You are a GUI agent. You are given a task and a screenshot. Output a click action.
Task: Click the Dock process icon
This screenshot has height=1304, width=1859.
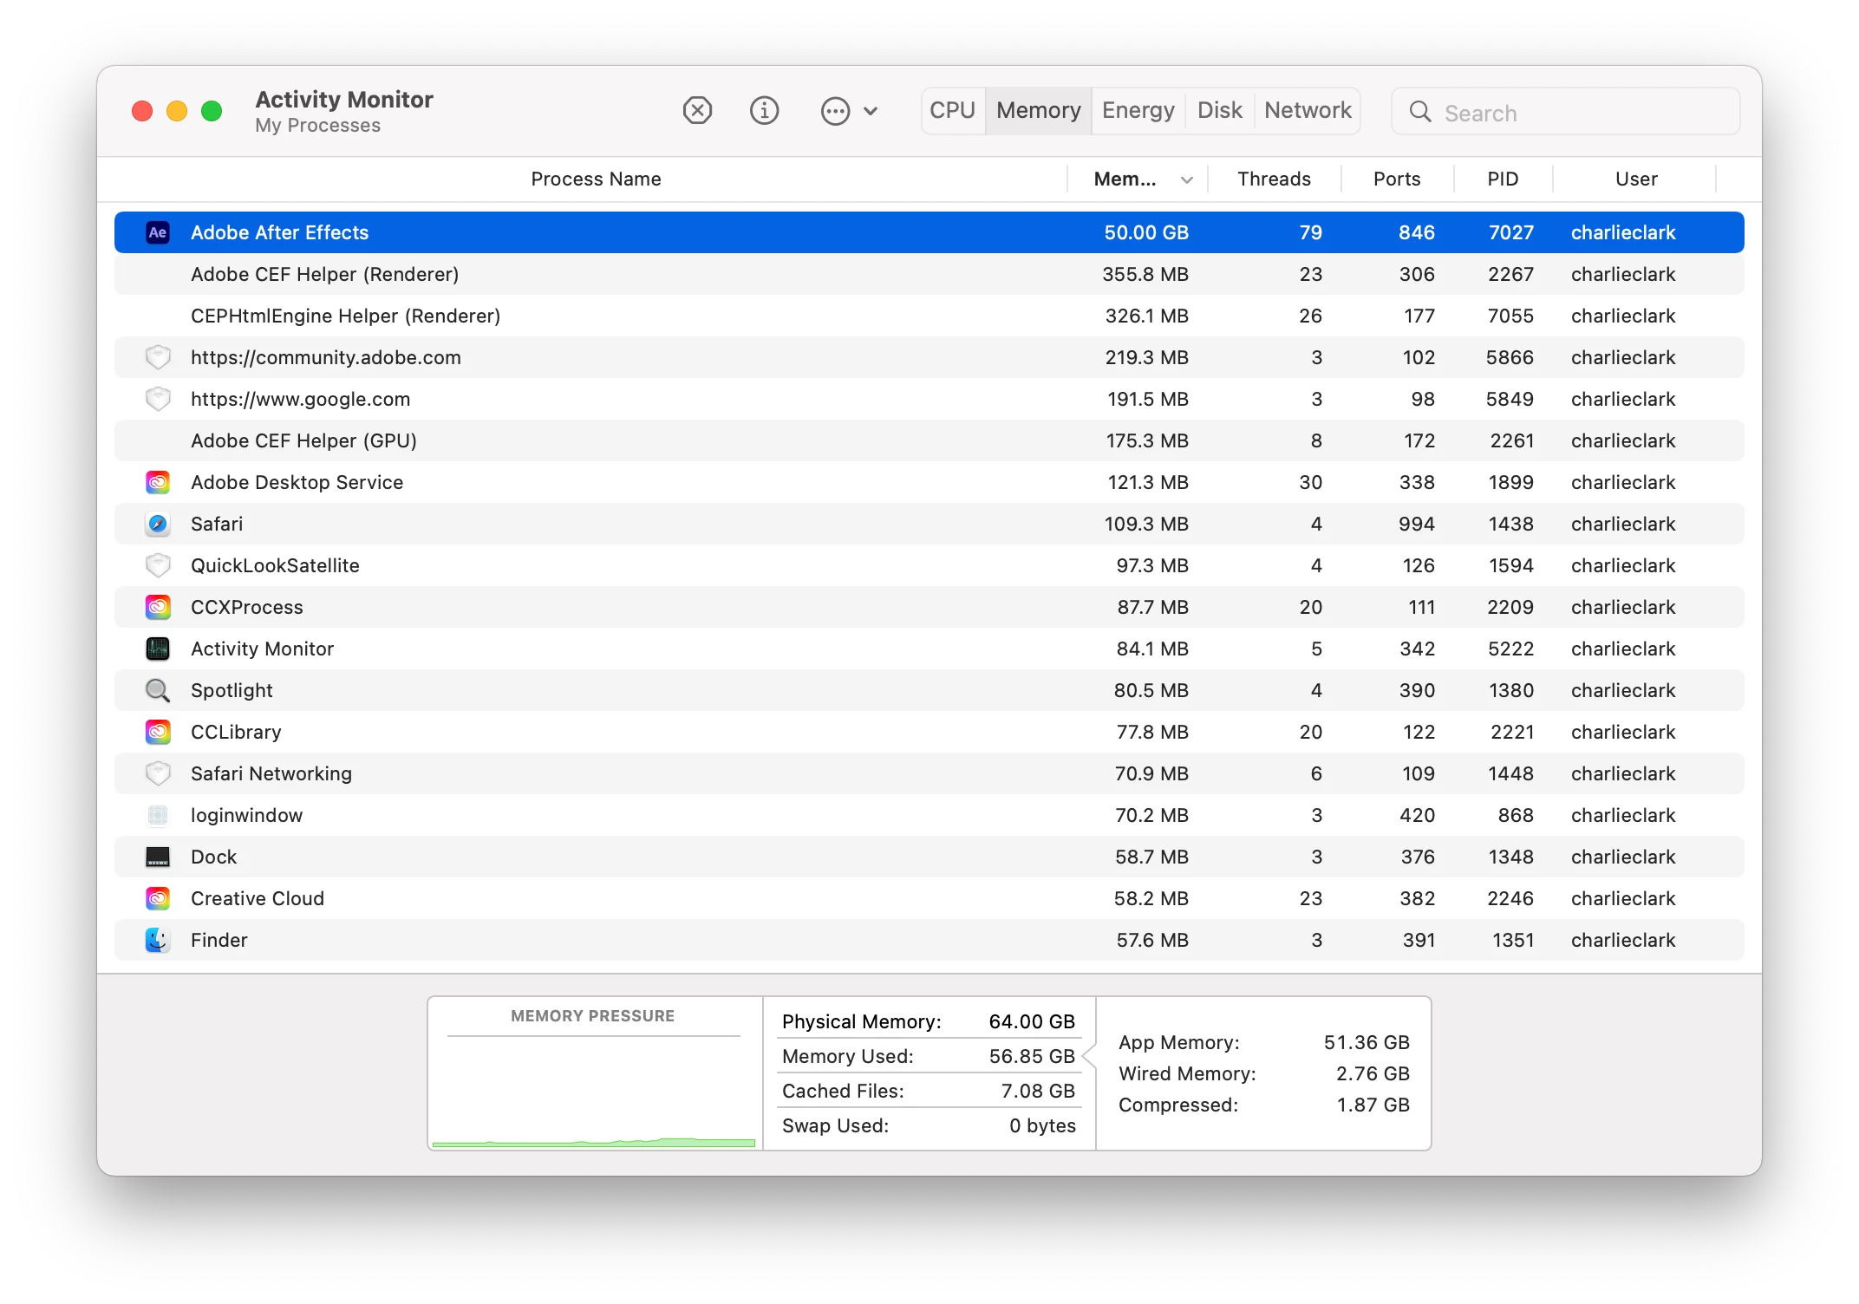[158, 857]
